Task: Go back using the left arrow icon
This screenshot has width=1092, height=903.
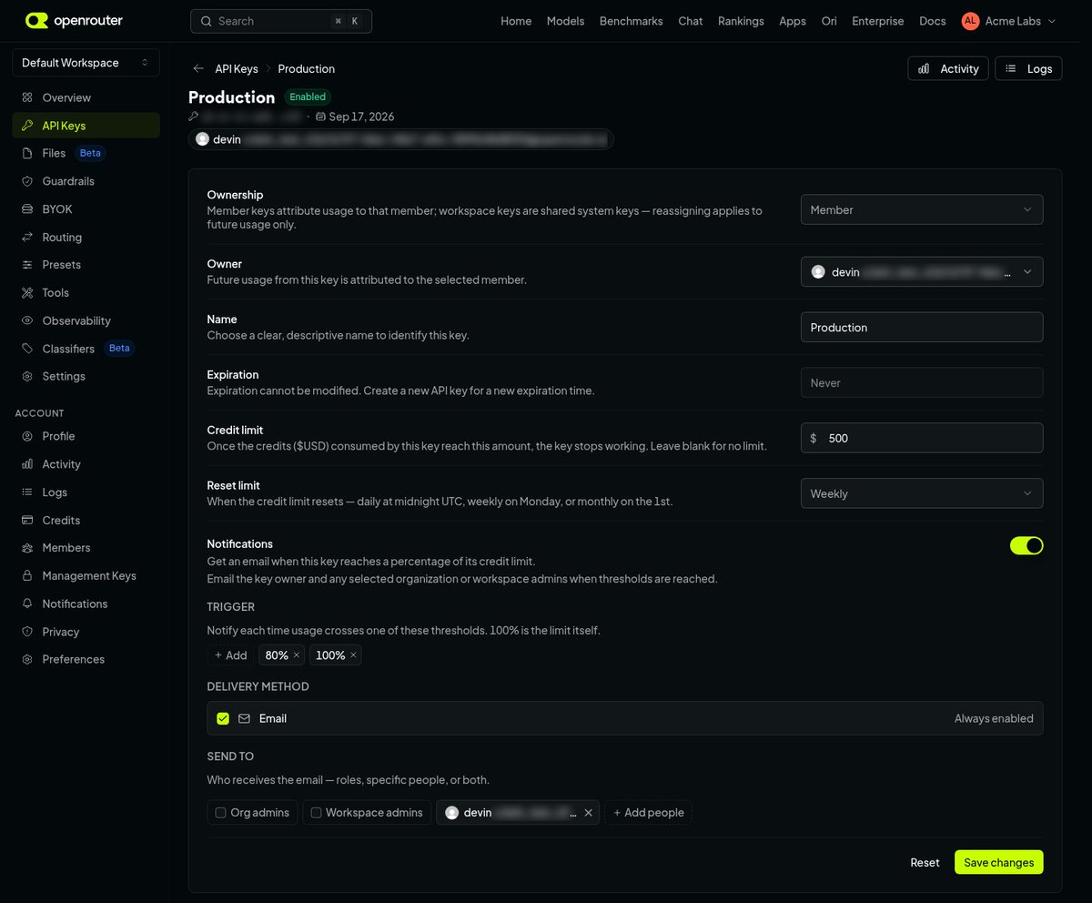Action: click(x=198, y=68)
